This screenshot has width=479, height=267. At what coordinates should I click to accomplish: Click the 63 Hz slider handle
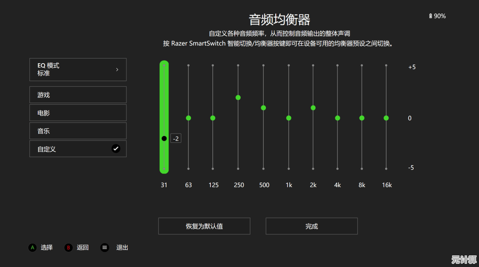point(188,118)
